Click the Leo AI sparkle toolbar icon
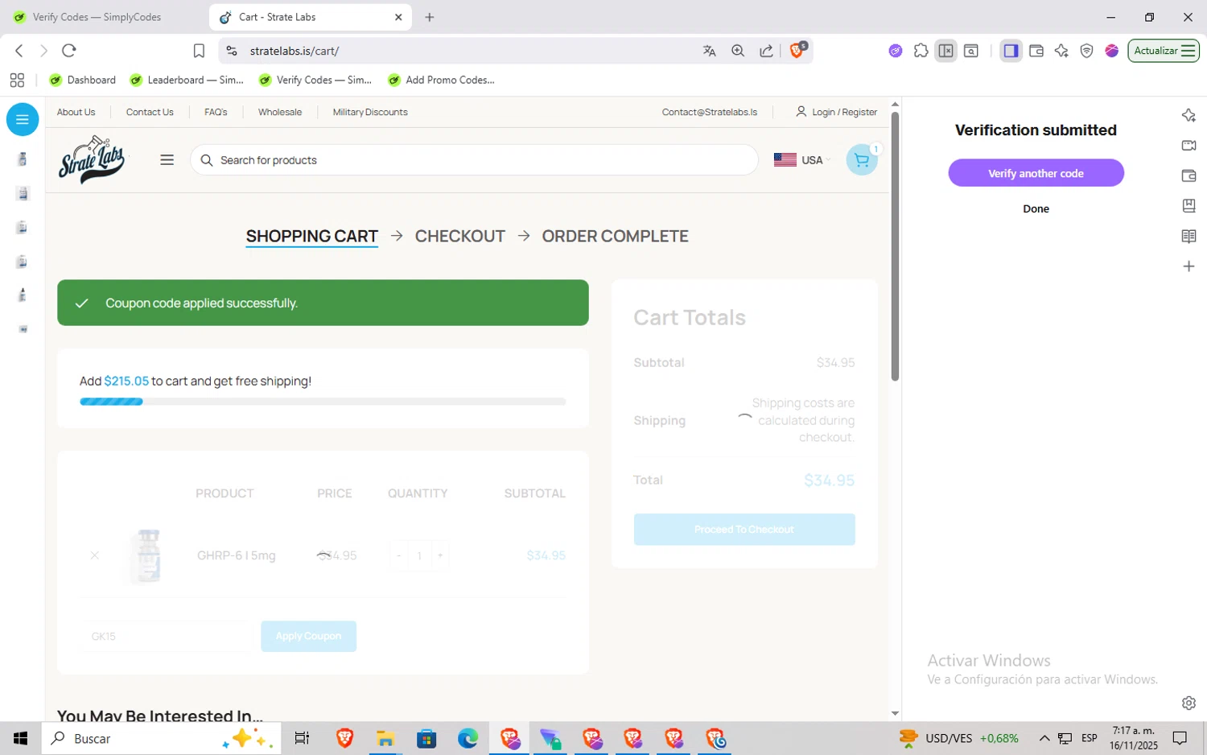 click(x=1061, y=51)
